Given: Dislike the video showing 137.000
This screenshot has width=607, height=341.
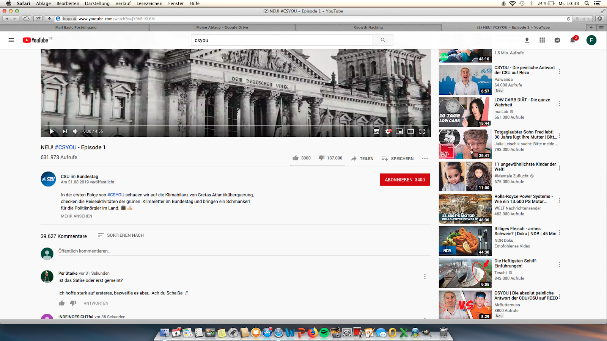Looking at the screenshot, I should (x=330, y=158).
